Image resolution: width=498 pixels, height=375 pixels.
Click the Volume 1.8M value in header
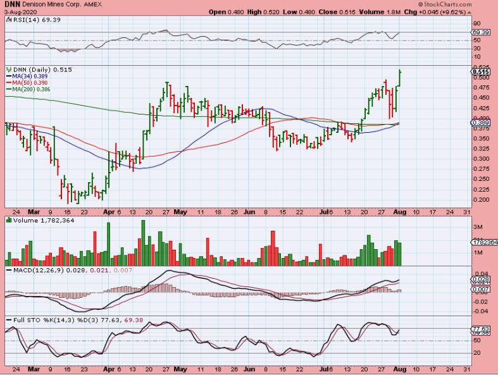tap(380, 12)
